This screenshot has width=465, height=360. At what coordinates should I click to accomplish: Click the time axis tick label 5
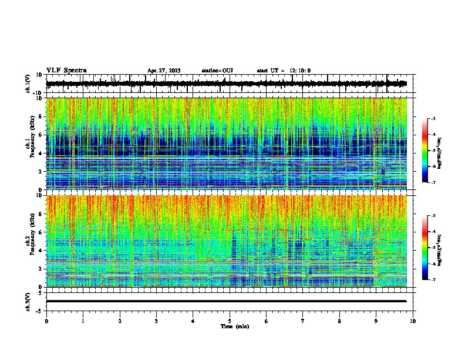230,321
